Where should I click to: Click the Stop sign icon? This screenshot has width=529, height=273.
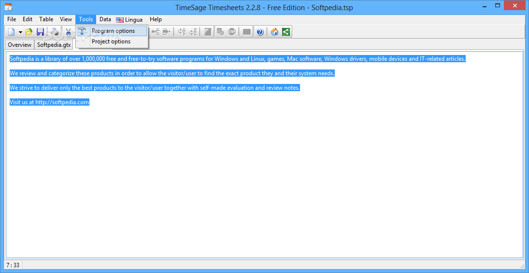point(232,32)
